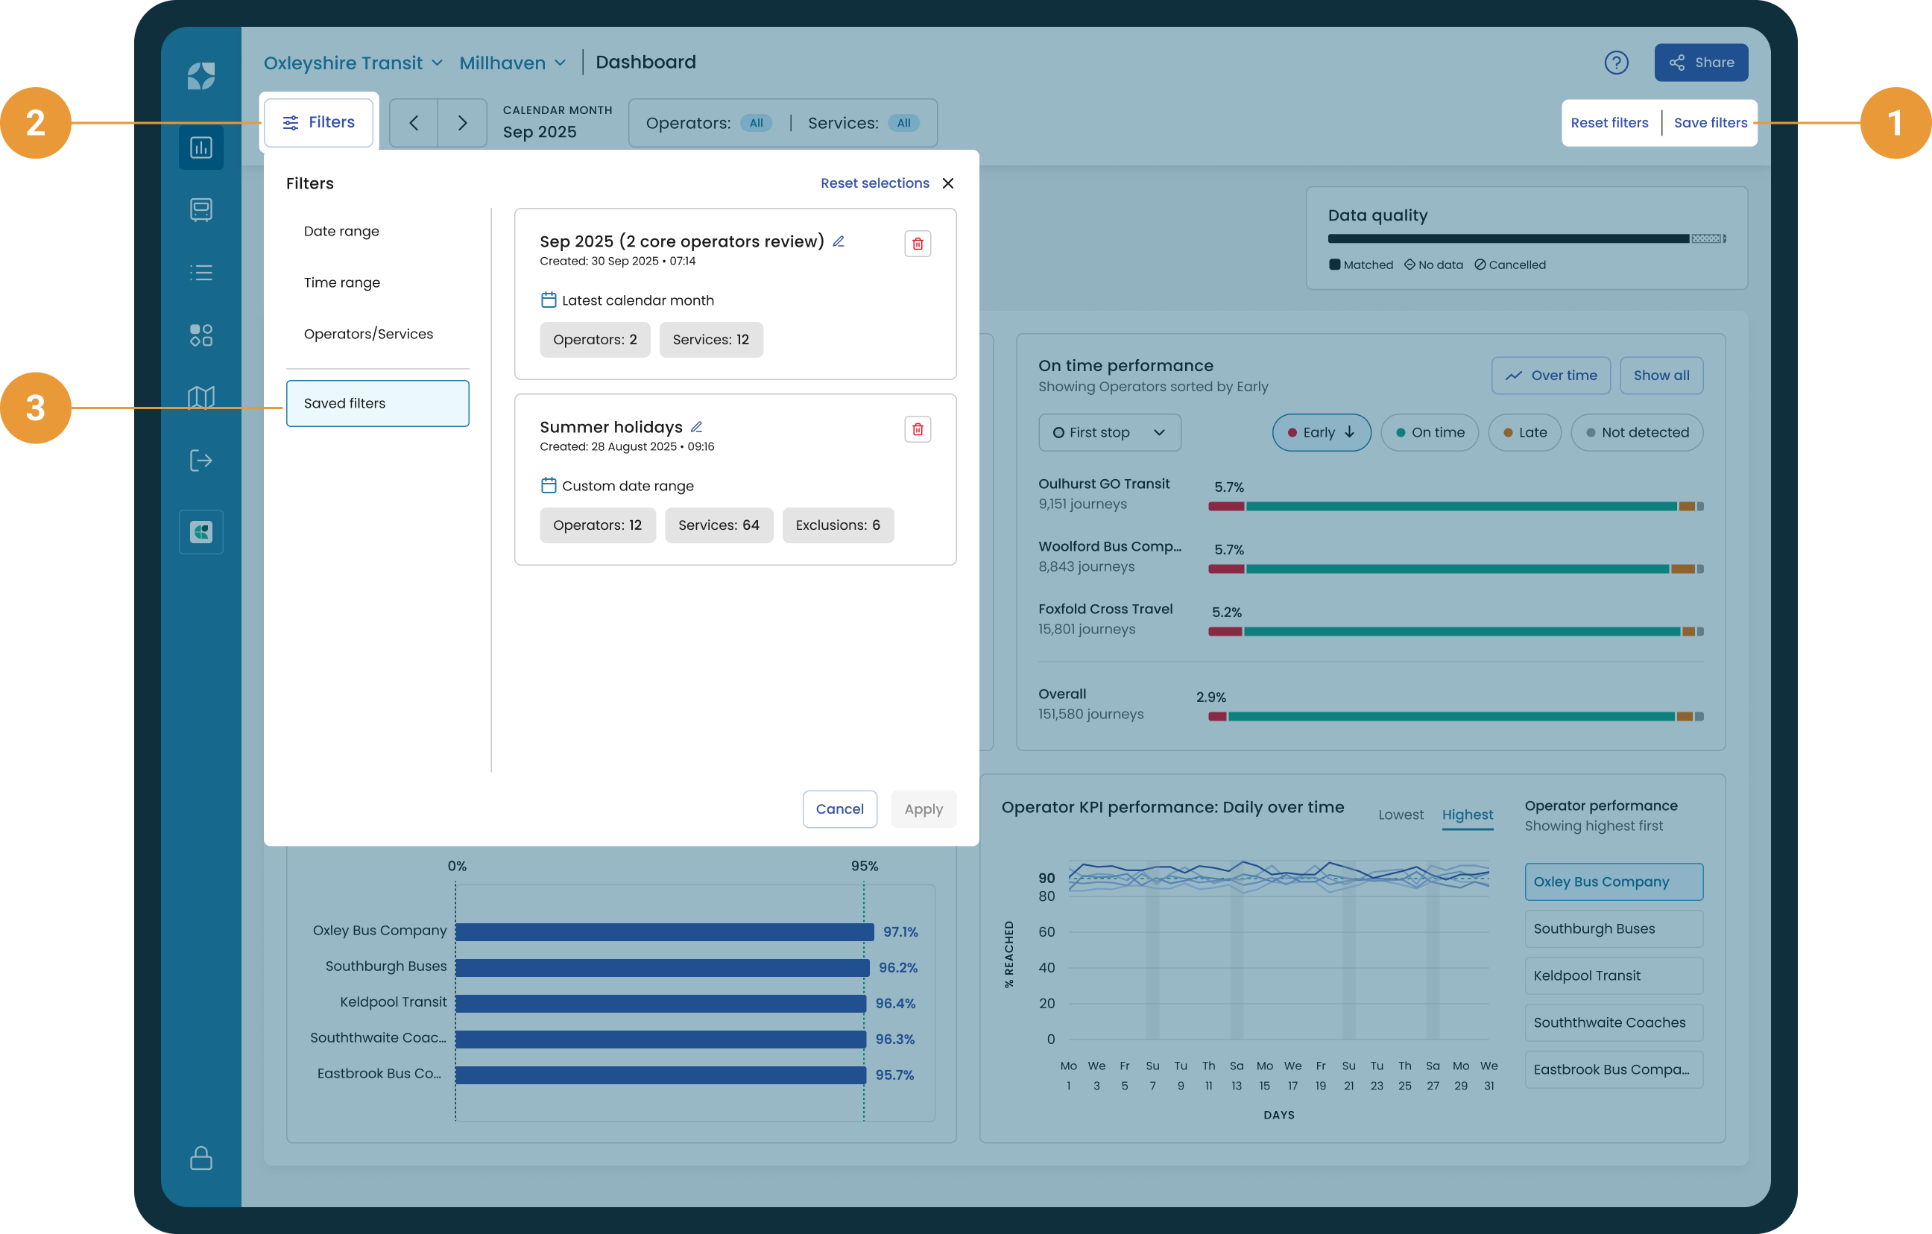Click the lock icon at sidebar bottom

coord(201,1158)
